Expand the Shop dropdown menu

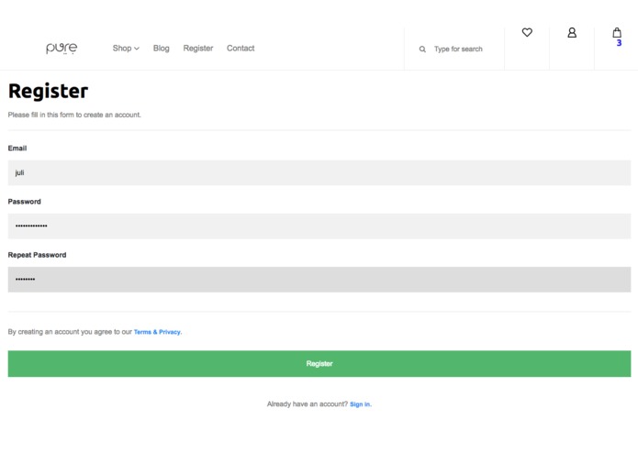126,48
